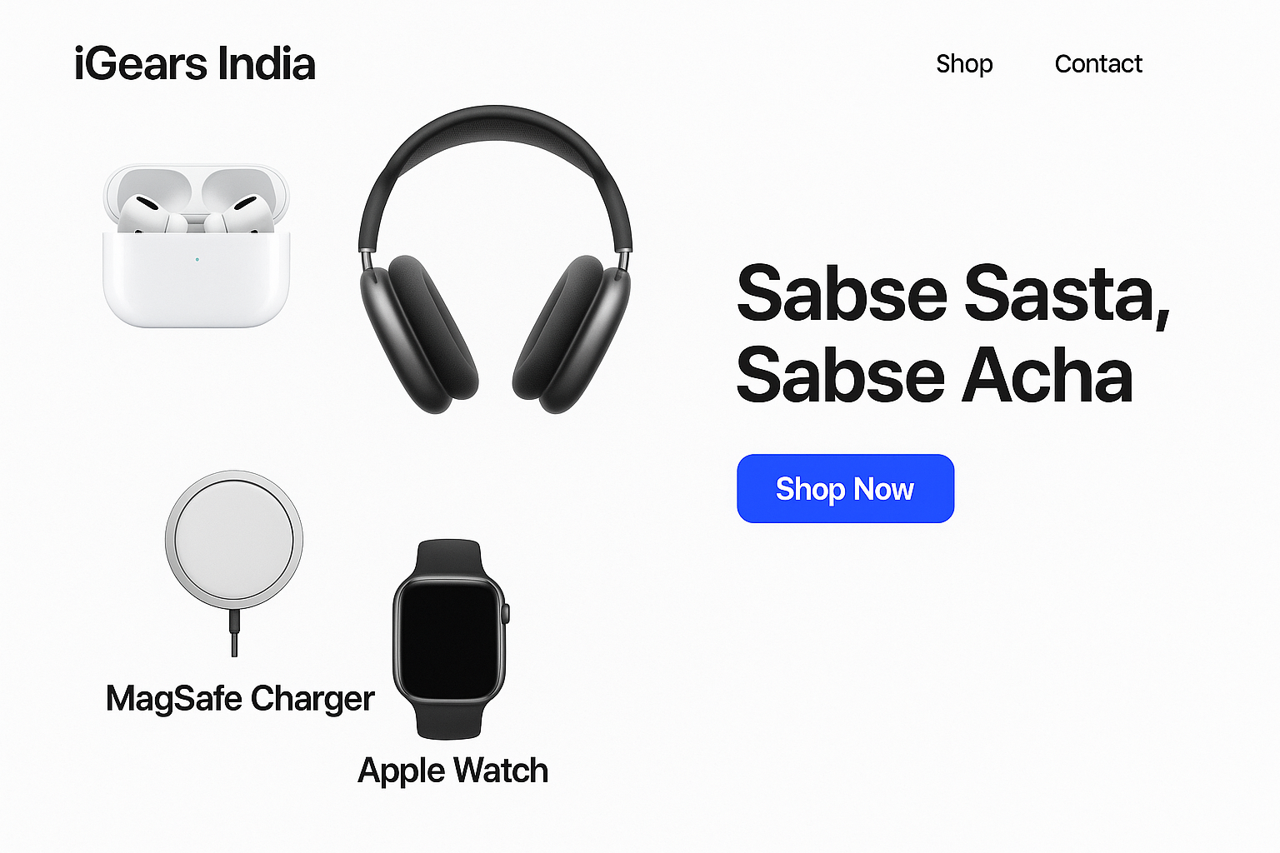The width and height of the screenshot is (1280, 853).
Task: Select the left ear cup of headphones
Action: pos(418,333)
